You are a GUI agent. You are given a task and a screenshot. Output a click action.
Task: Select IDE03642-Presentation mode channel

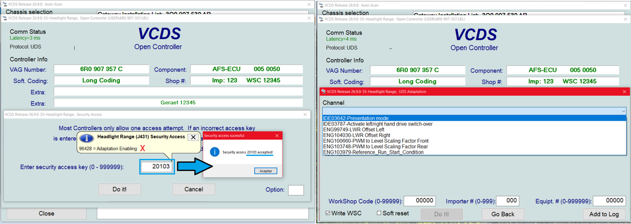tap(474, 118)
